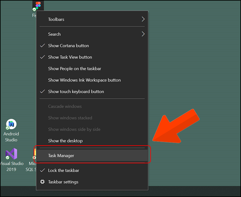
Task: Uncheck Show Task View button
Action: 70,57
